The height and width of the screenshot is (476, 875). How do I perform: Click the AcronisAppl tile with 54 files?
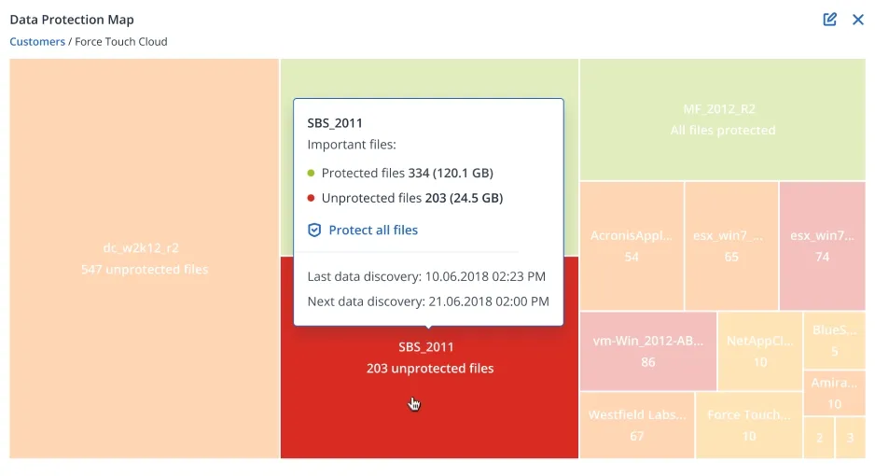[x=632, y=246]
